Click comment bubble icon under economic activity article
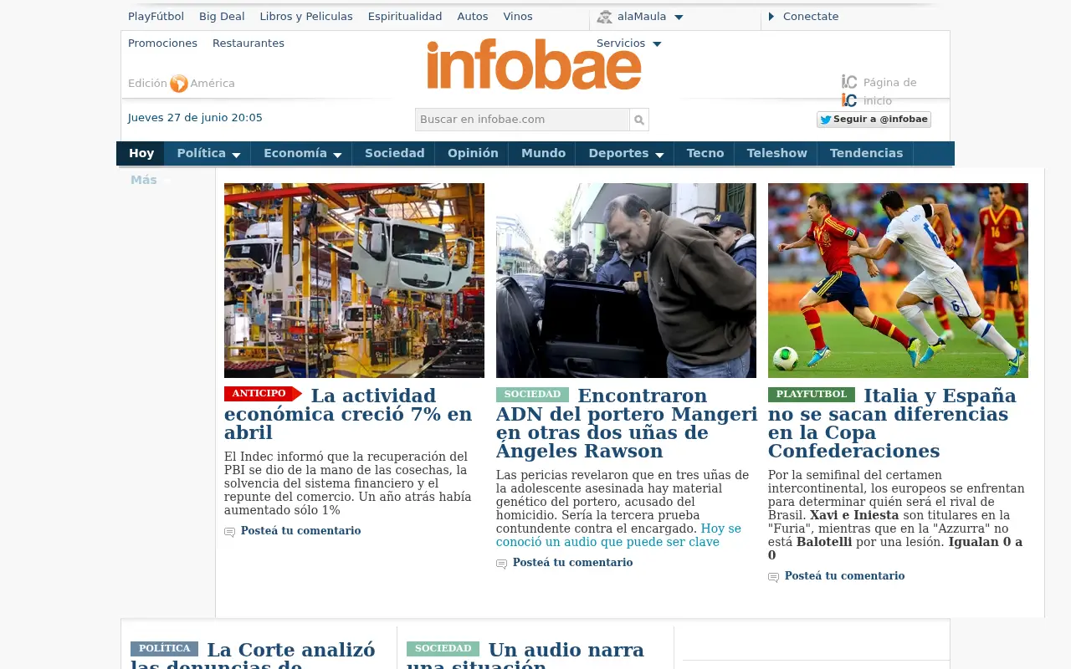 [229, 532]
